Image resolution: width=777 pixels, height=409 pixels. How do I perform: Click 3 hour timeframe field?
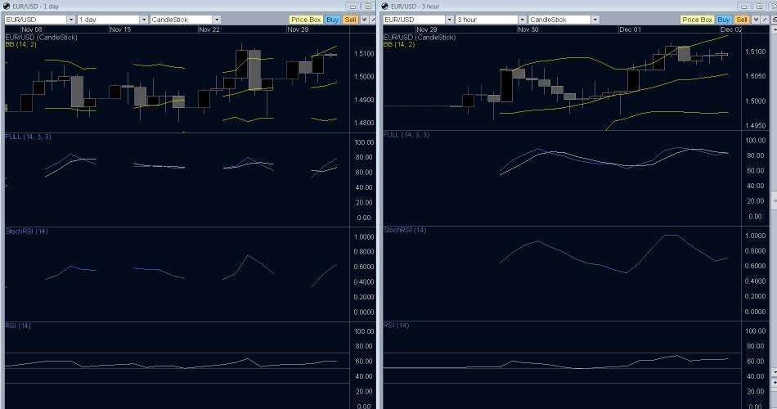[487, 20]
